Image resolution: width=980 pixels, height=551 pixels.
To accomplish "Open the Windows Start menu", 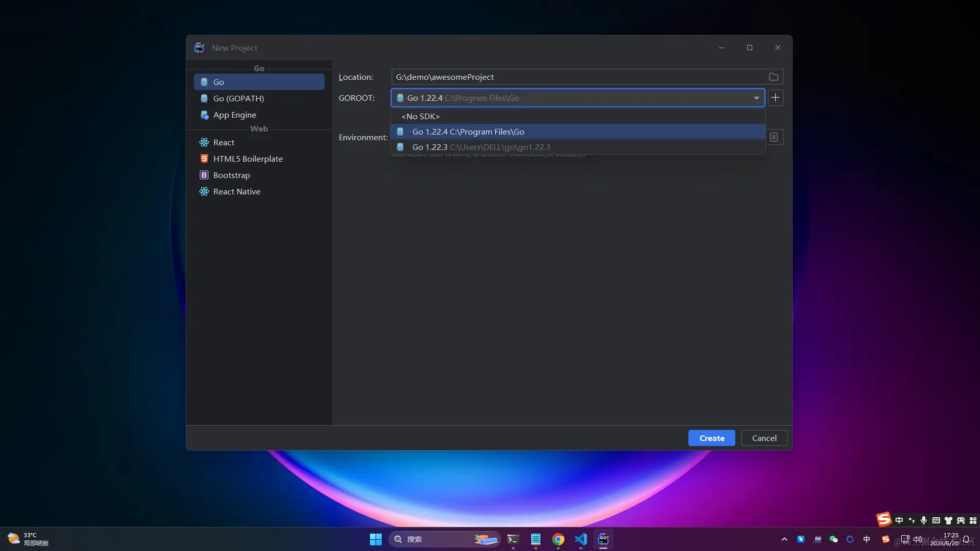I will (376, 539).
